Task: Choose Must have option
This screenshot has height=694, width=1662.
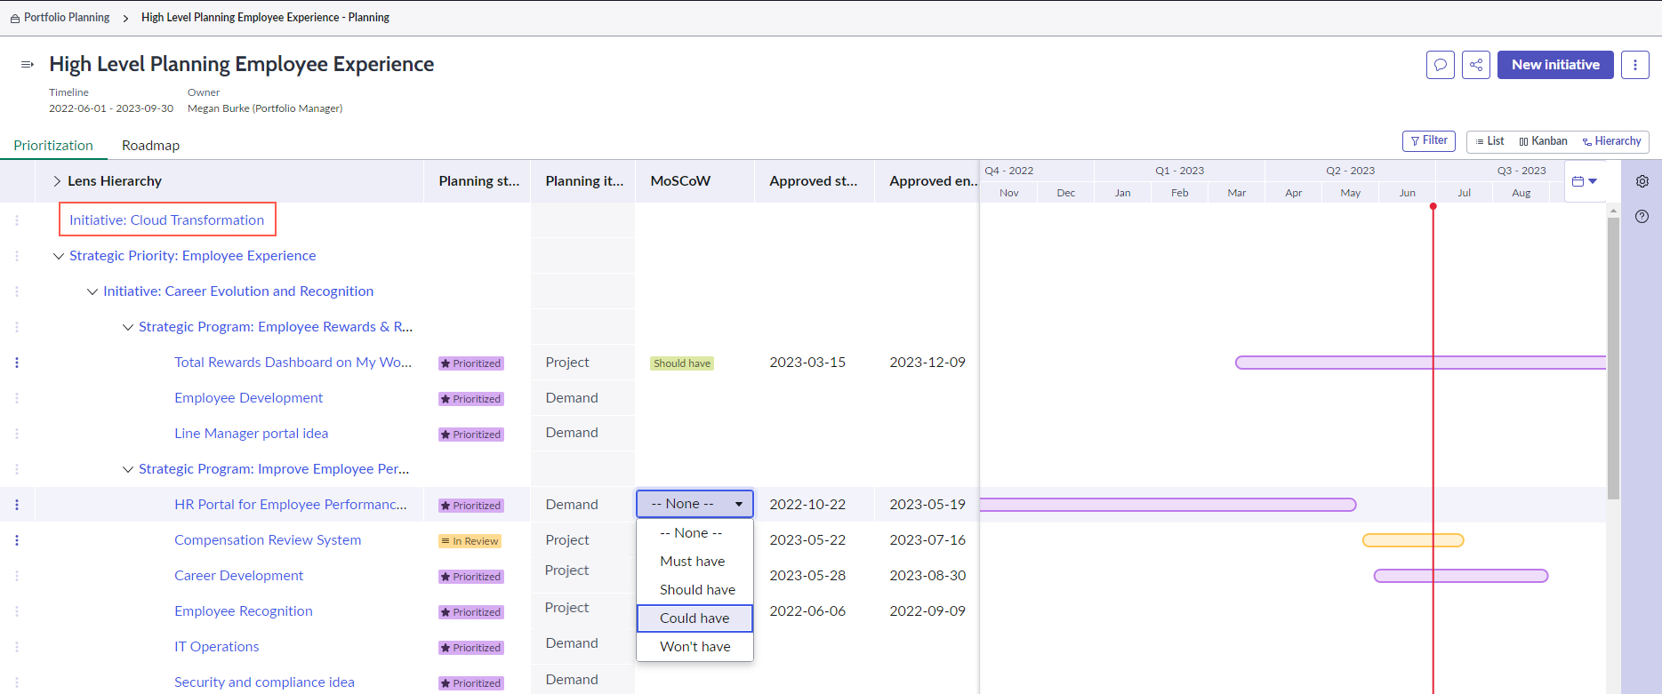Action: [x=695, y=562]
